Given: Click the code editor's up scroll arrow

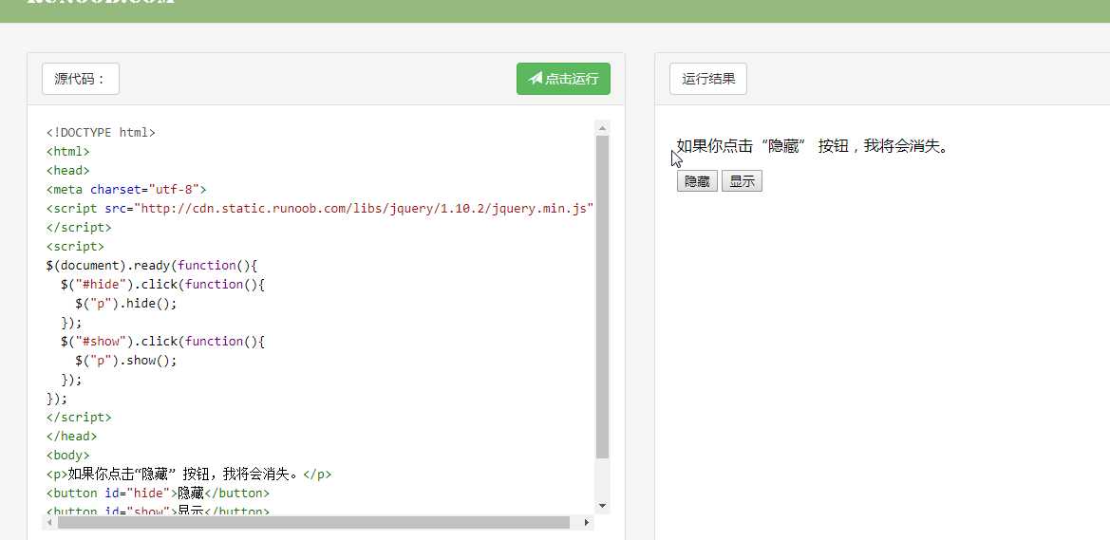Looking at the screenshot, I should (602, 128).
